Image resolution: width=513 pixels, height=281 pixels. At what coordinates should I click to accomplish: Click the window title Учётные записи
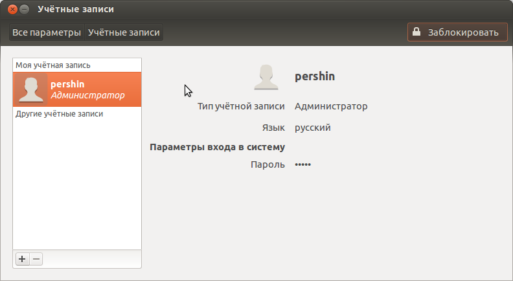pyautogui.click(x=76, y=9)
